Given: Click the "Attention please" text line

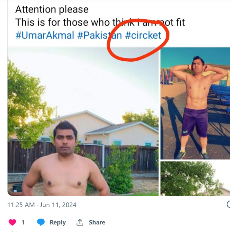Looking at the screenshot, I should pyautogui.click(x=52, y=9).
